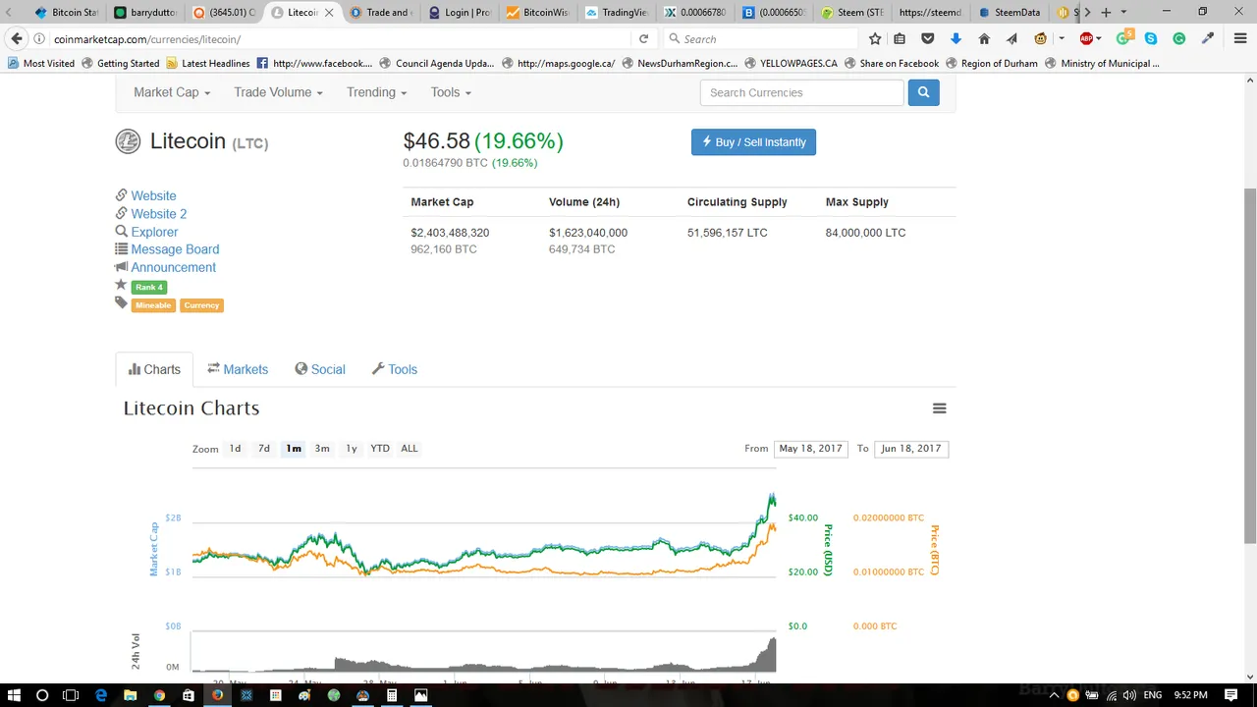Switch to the Markets tab
This screenshot has width=1257, height=707.
(x=238, y=369)
